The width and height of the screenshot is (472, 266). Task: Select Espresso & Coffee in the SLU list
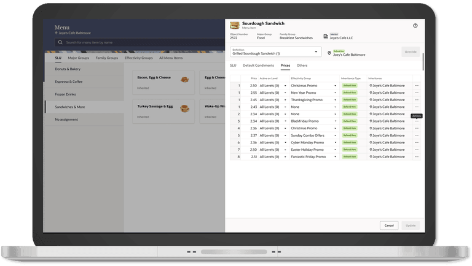pyautogui.click(x=69, y=82)
